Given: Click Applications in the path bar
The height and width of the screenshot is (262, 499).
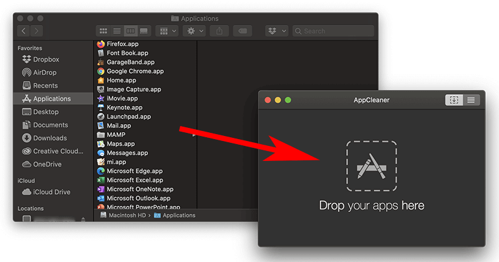Looking at the screenshot, I should [175, 215].
